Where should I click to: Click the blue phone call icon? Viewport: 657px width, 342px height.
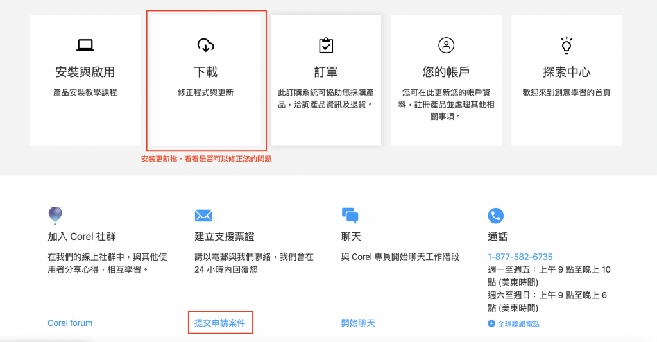496,216
